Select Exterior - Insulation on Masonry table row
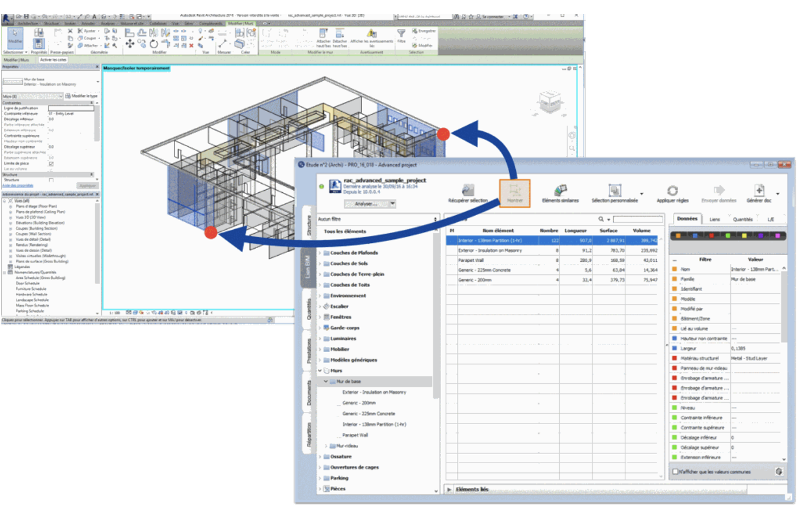 click(552, 250)
